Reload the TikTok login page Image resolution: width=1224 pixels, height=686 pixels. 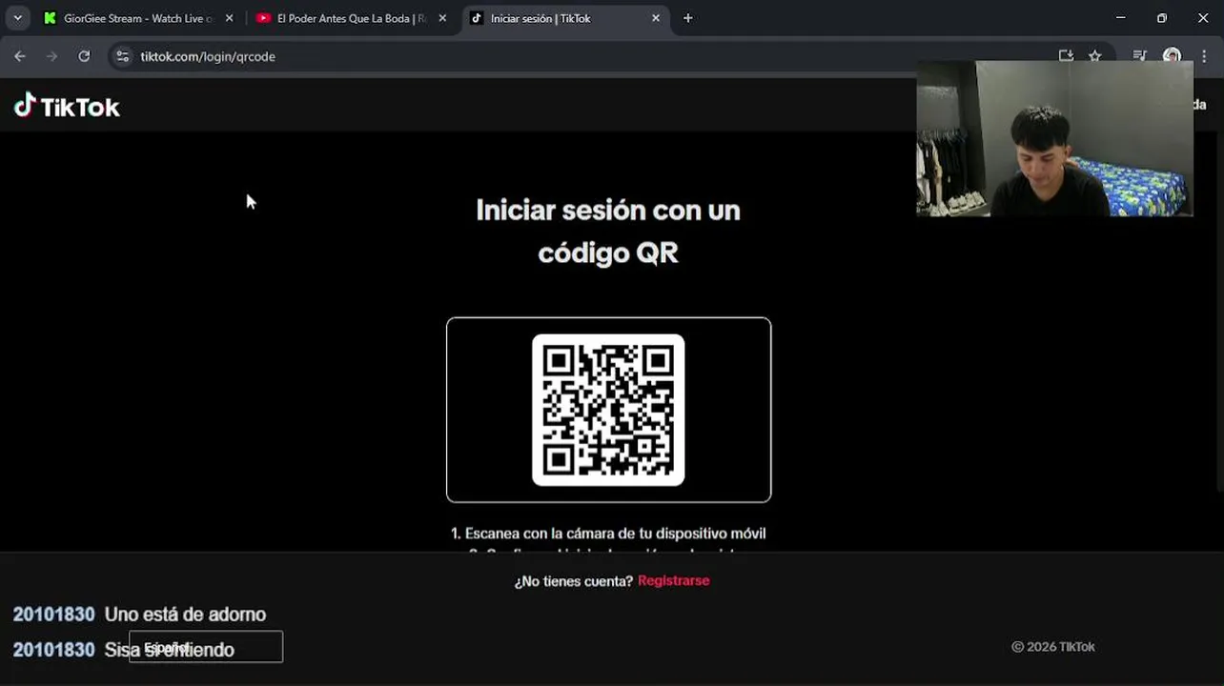pyautogui.click(x=84, y=56)
